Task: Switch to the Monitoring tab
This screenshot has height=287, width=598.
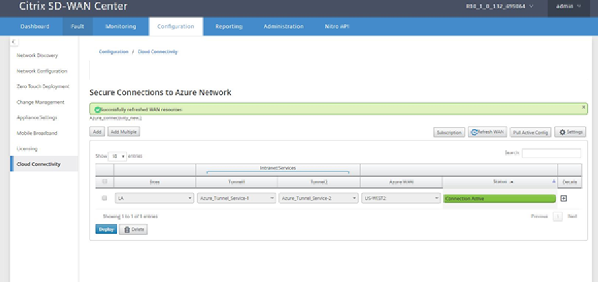Action: click(120, 27)
